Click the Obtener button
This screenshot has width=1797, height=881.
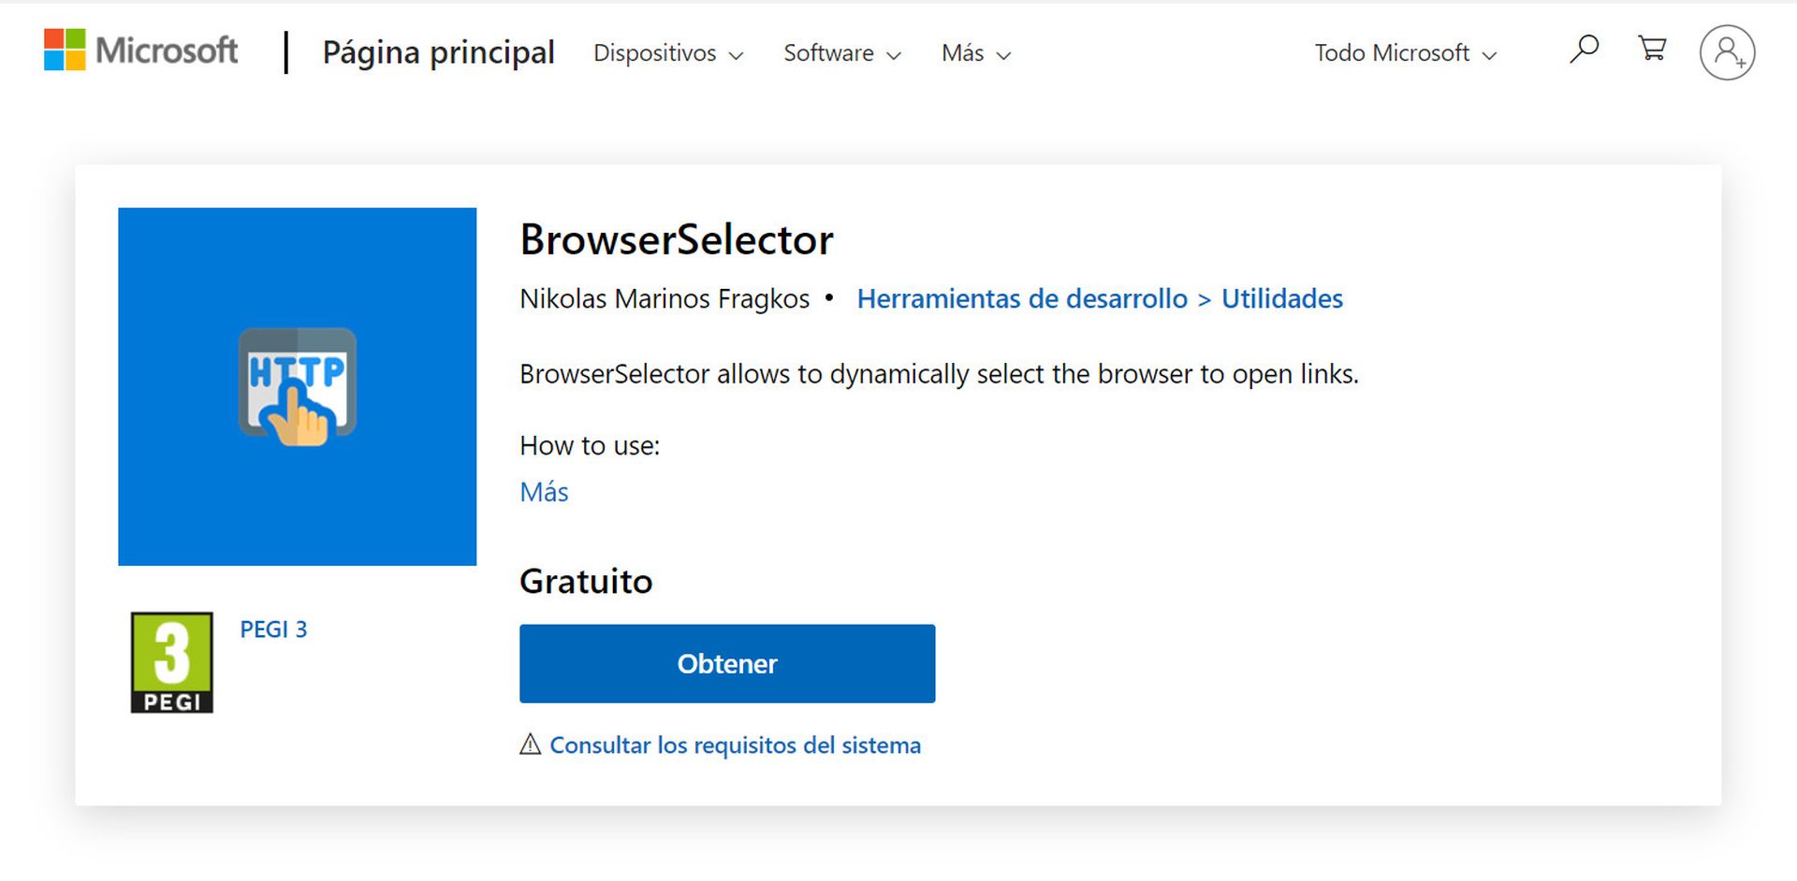[x=727, y=663]
